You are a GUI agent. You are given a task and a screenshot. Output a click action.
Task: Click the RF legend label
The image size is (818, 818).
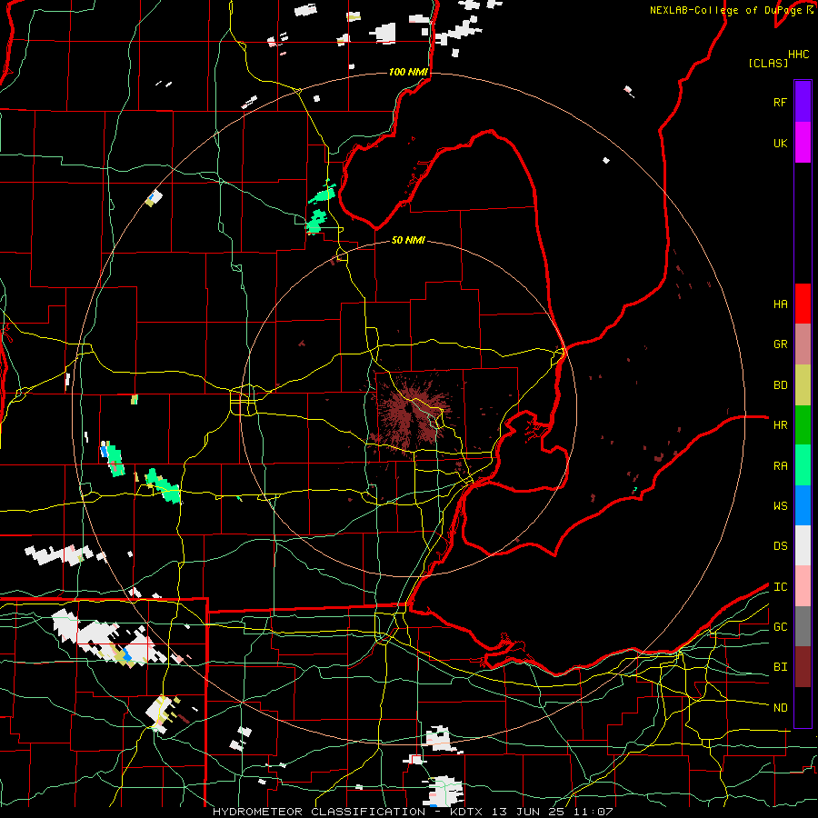coord(780,102)
